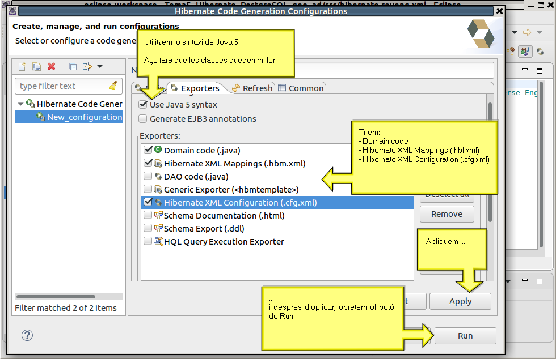Run the code generation
The image size is (556, 359).
[465, 336]
